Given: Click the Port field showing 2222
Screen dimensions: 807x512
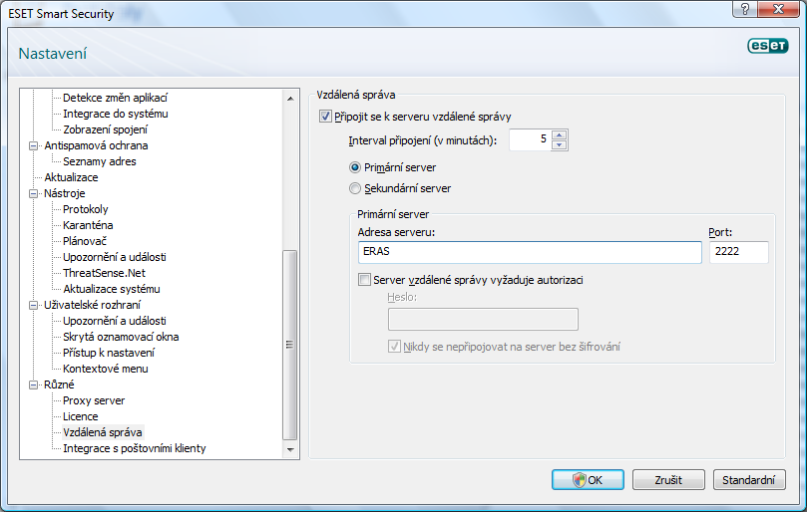Looking at the screenshot, I should tap(738, 252).
